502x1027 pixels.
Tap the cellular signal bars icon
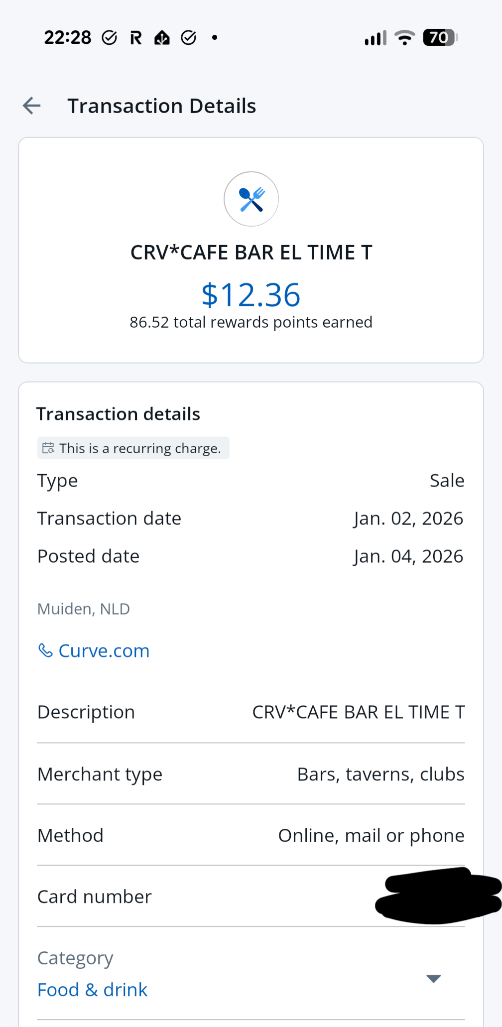coord(375,38)
